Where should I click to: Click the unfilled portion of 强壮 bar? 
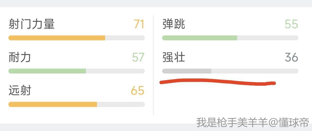254,71
